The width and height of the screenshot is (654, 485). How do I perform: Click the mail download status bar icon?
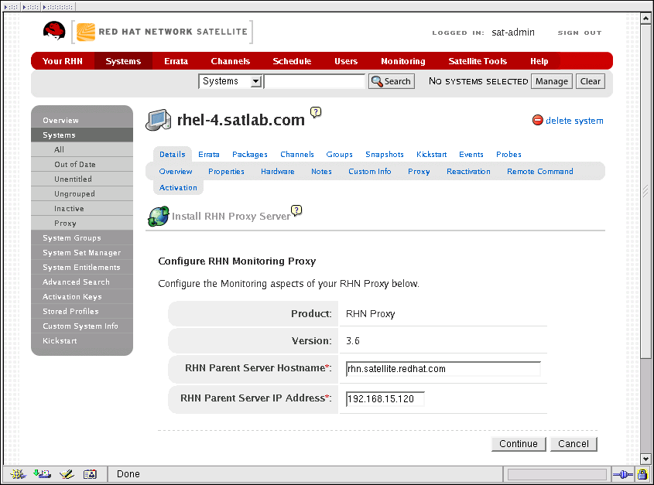pos(42,473)
